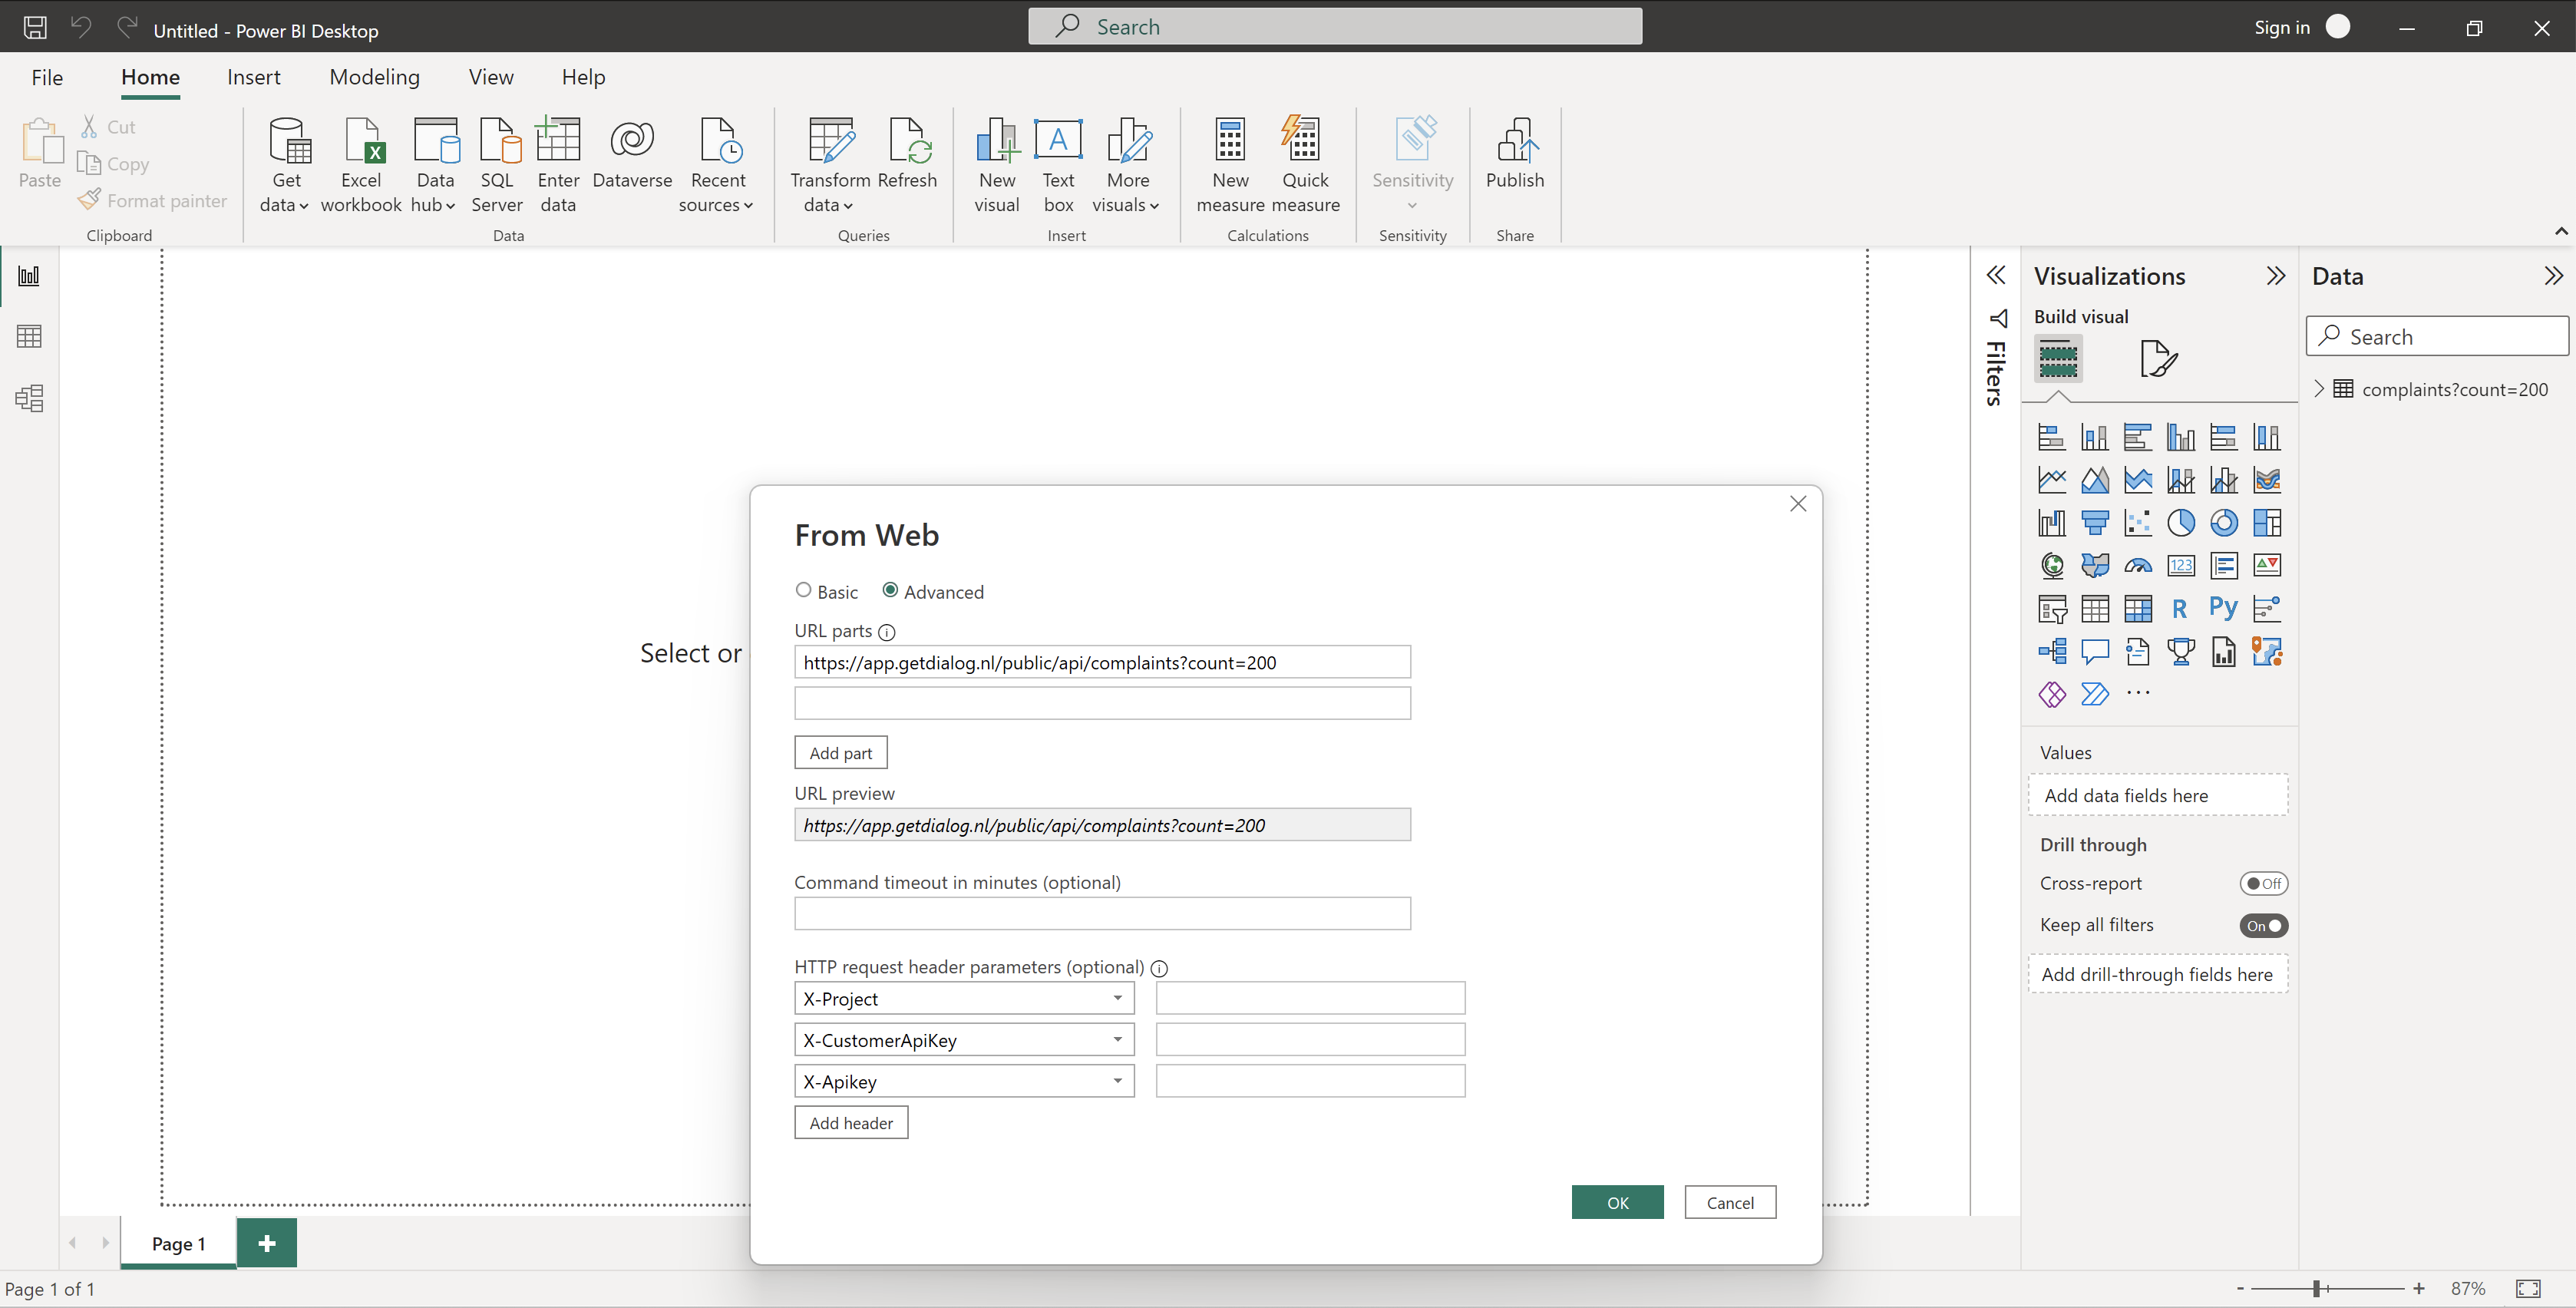The image size is (2576, 1308).
Task: Click the Add part button
Action: (x=841, y=753)
